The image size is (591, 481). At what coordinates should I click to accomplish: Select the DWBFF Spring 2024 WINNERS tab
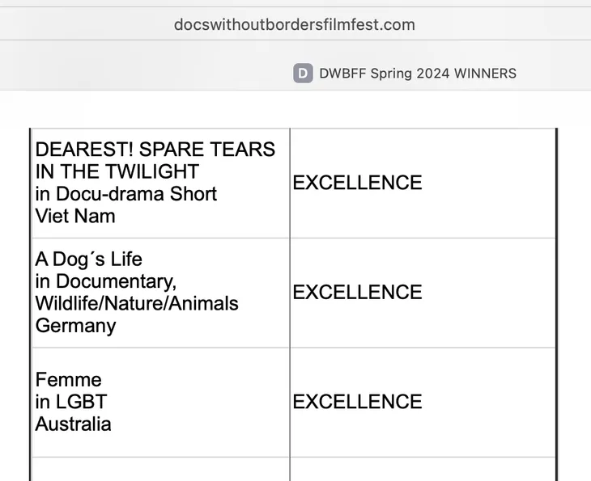pyautogui.click(x=405, y=74)
